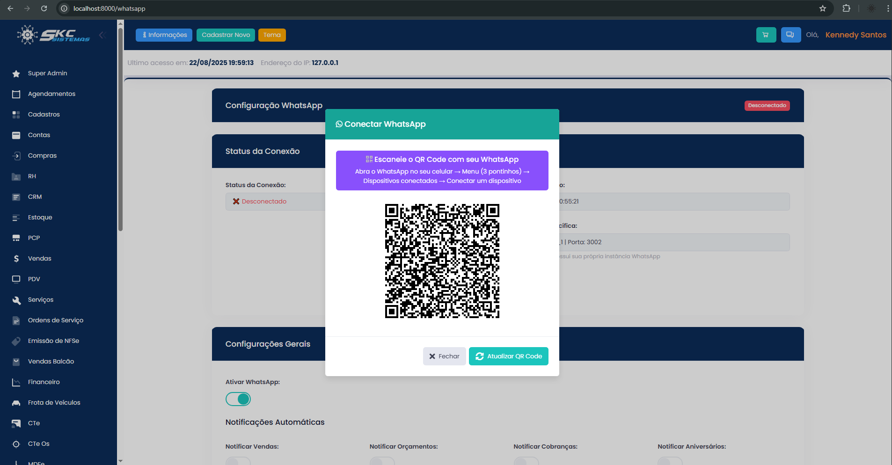Click the Informações button
Viewport: 892px width, 465px height.
(x=164, y=35)
